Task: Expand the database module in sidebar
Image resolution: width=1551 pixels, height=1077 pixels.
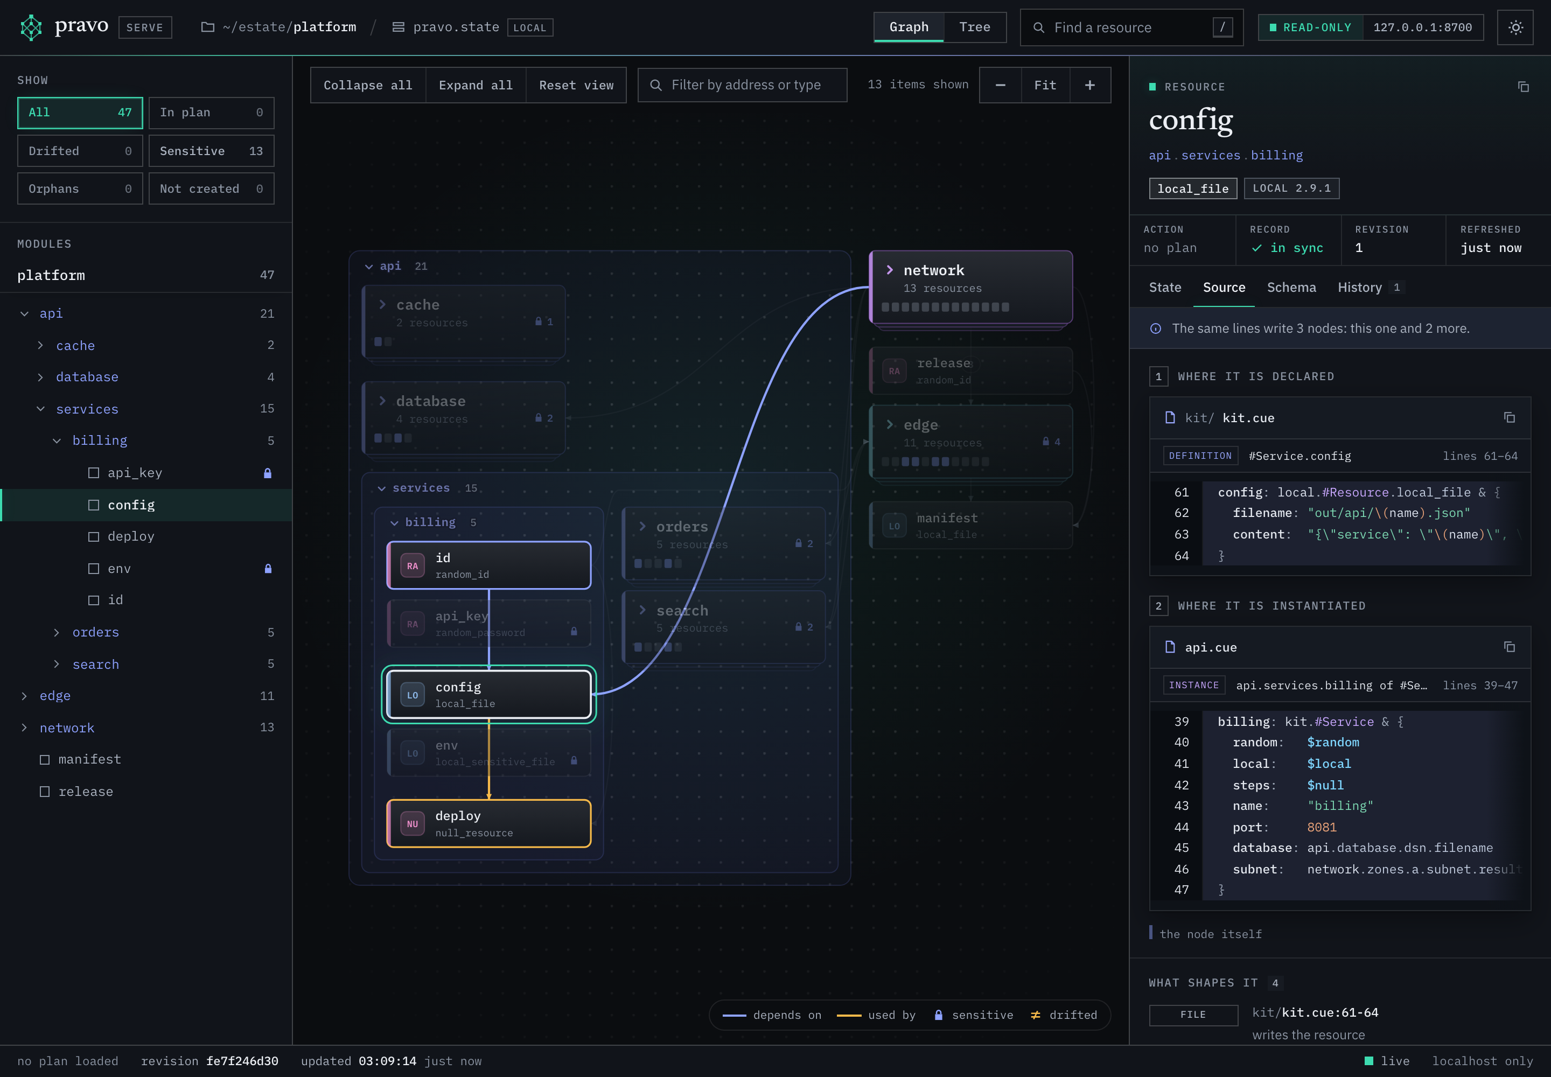Action: [40, 377]
